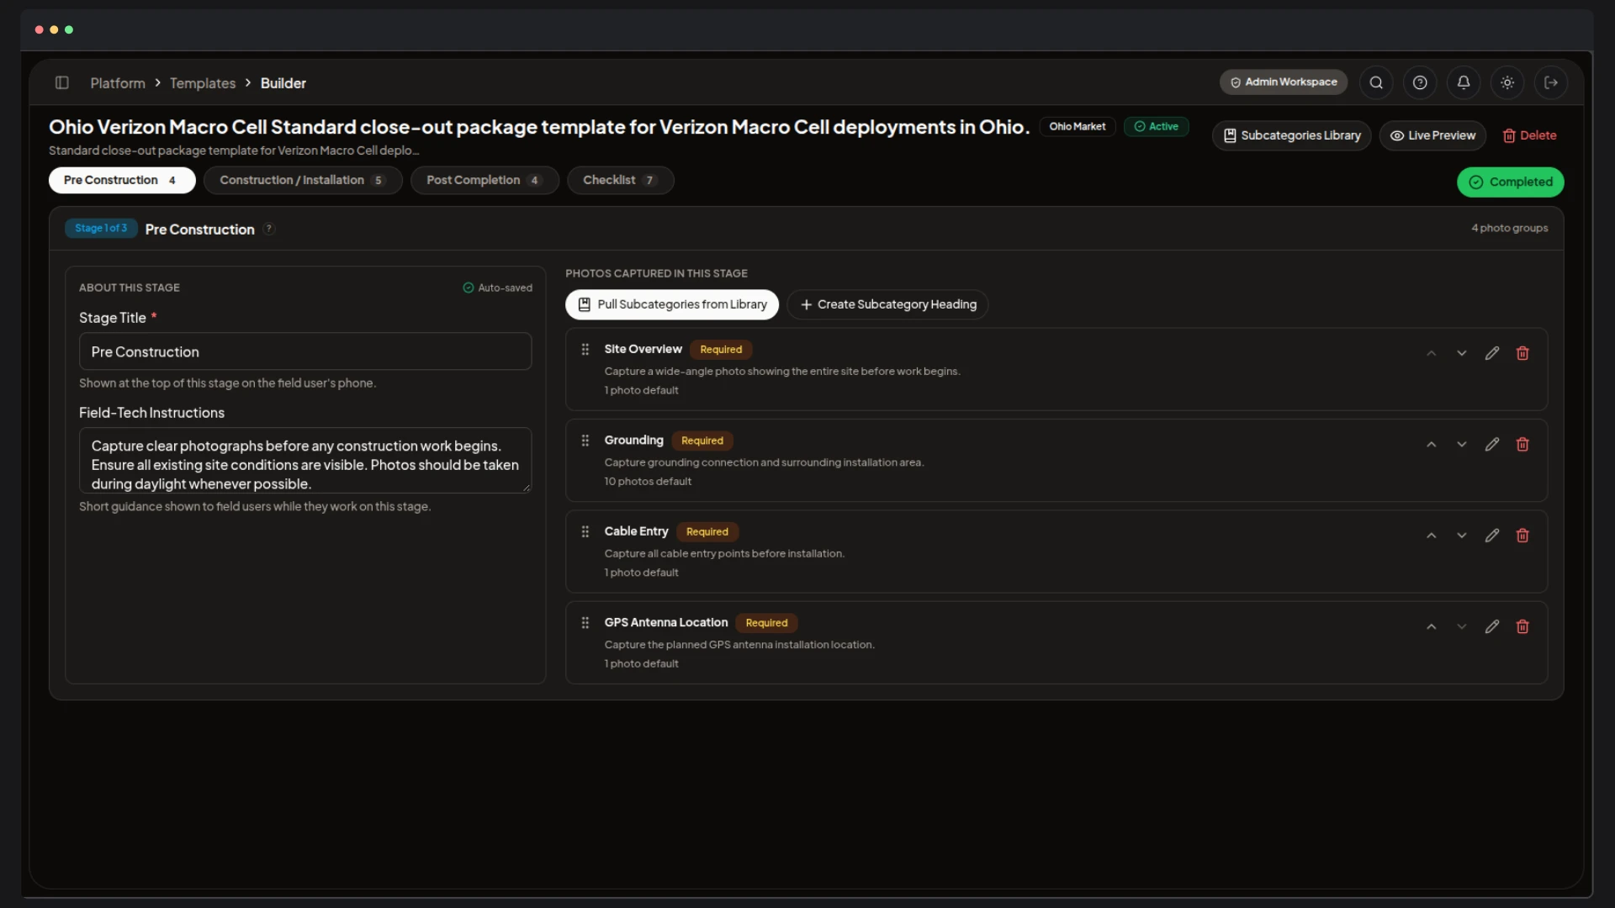1615x908 pixels.
Task: Switch to Pre Construction tab
Action: click(122, 180)
